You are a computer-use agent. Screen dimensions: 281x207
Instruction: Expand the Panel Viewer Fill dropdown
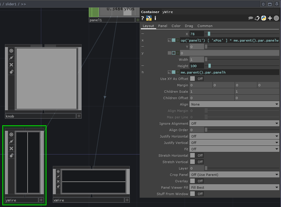[234, 188]
